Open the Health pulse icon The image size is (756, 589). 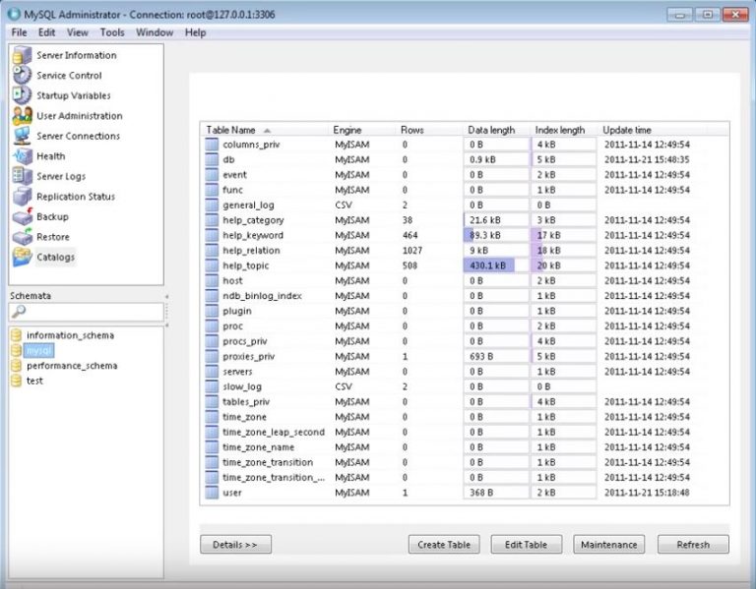coord(22,156)
